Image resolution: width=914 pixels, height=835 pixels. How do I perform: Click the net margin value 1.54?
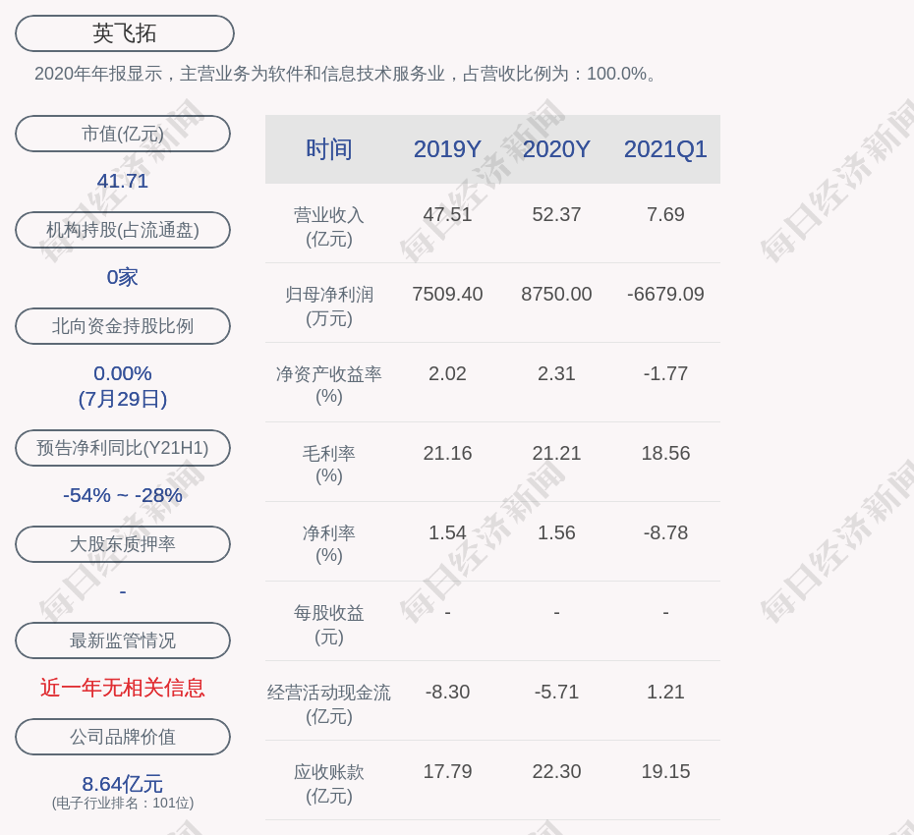(447, 532)
